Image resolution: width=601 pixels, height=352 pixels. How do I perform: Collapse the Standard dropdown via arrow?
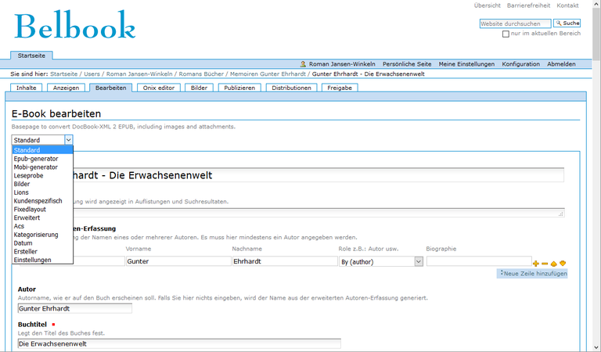[69, 140]
